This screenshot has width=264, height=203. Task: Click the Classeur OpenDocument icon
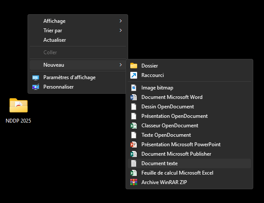coord(134,126)
